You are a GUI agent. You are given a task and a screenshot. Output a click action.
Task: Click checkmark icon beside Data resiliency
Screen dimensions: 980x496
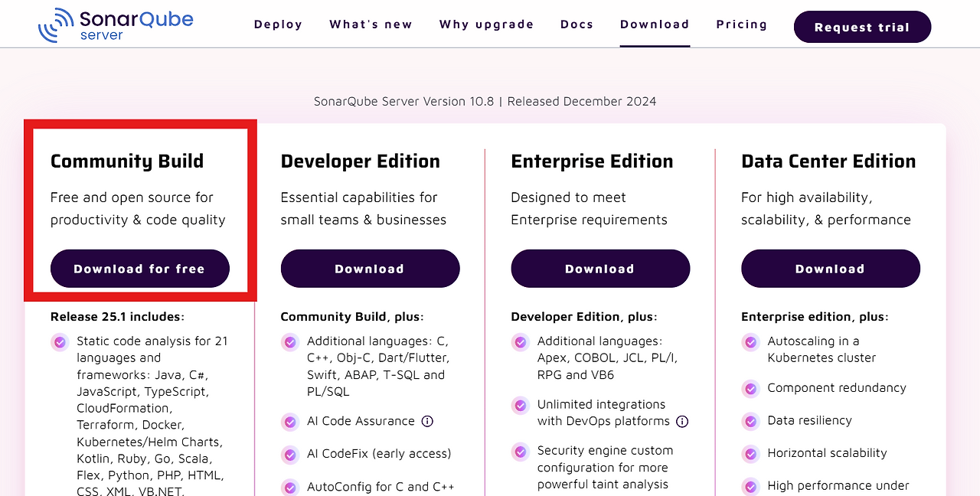click(x=750, y=421)
